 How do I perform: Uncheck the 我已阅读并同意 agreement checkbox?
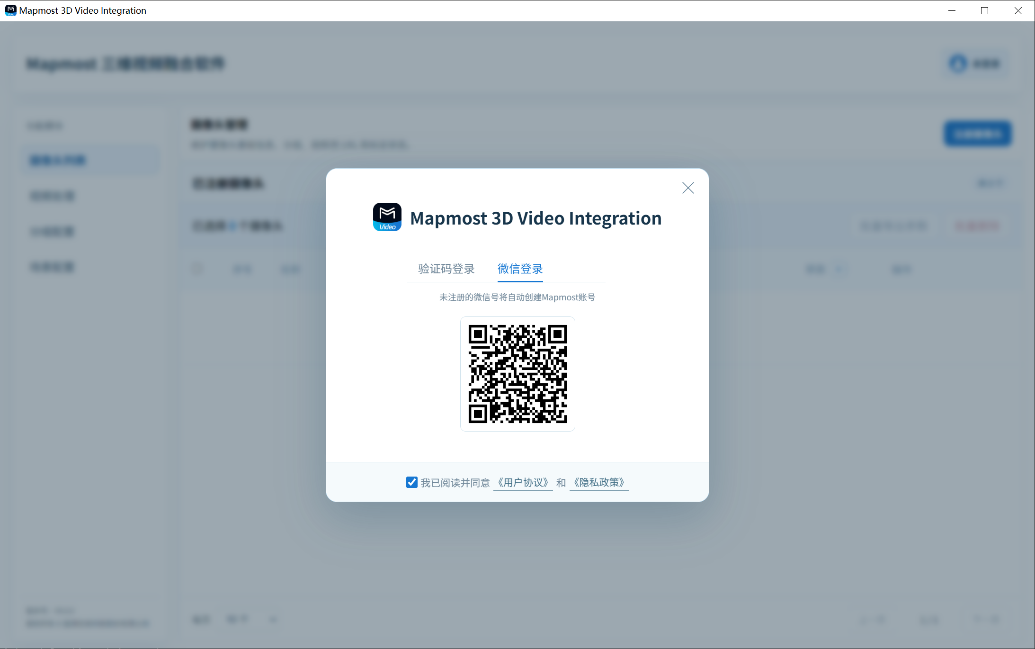pyautogui.click(x=412, y=482)
